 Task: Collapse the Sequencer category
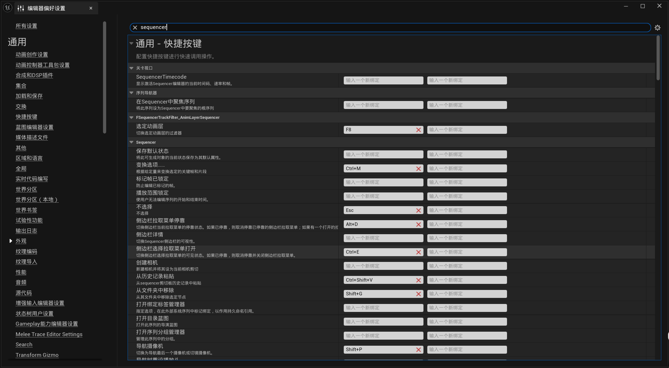pos(131,142)
